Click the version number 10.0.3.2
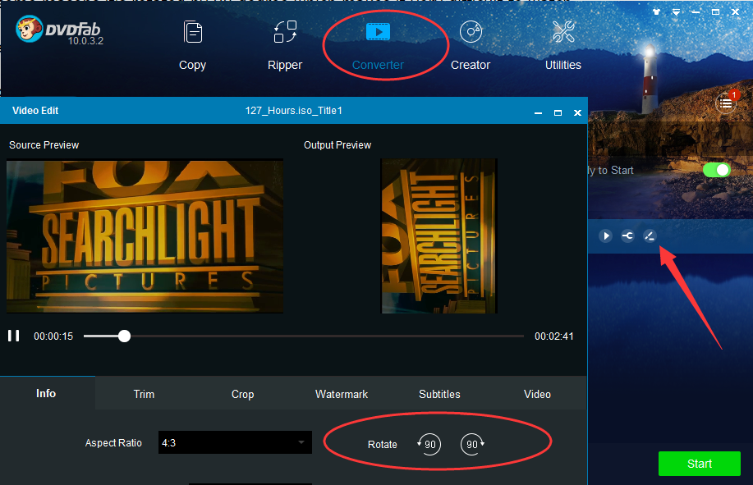Viewport: 753px width, 485px height. (85, 41)
